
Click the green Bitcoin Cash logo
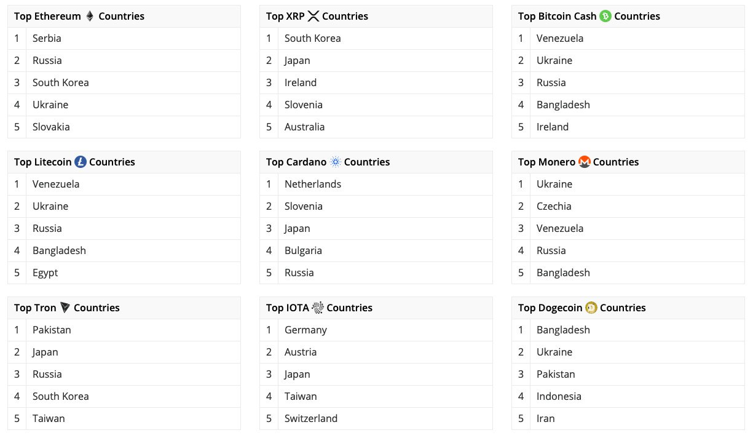pyautogui.click(x=605, y=16)
